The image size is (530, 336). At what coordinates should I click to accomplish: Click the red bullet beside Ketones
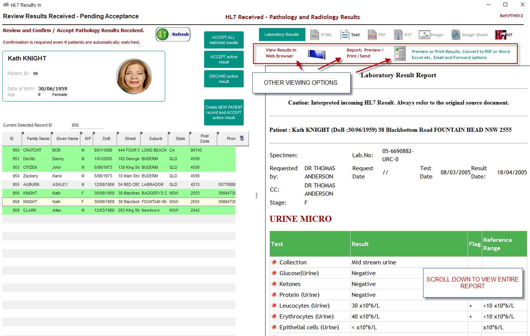point(274,284)
